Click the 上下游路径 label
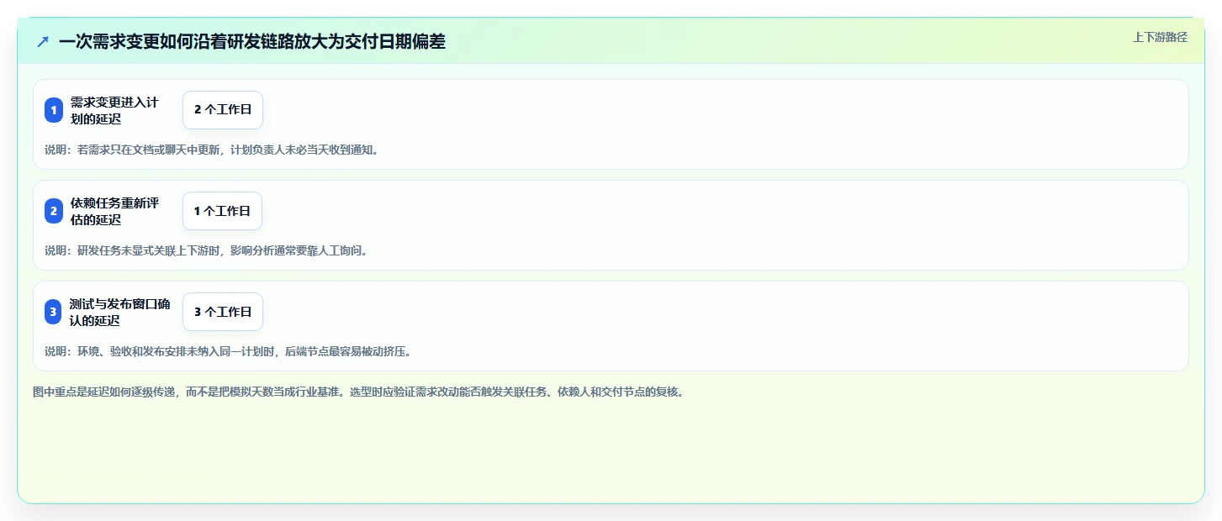 point(1160,37)
